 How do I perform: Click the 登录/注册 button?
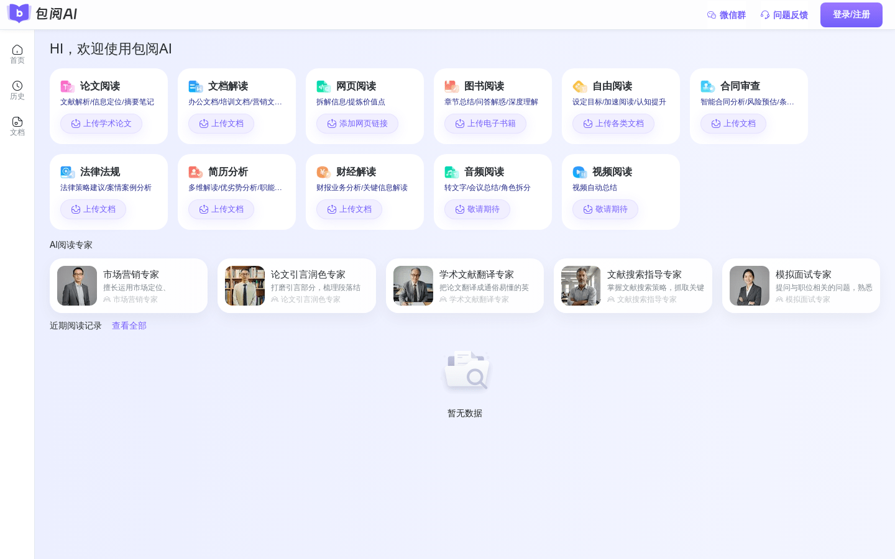[851, 15]
